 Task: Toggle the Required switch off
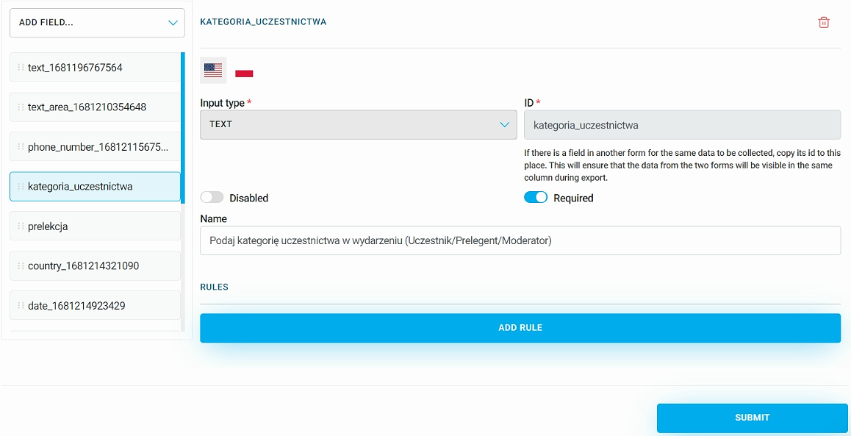click(x=536, y=198)
